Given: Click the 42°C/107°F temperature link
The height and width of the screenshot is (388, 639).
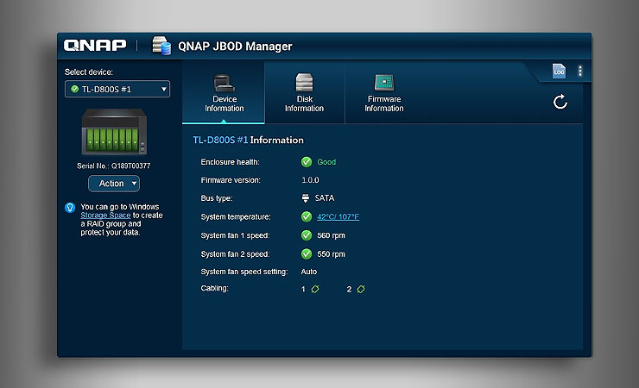Looking at the screenshot, I should (x=338, y=217).
